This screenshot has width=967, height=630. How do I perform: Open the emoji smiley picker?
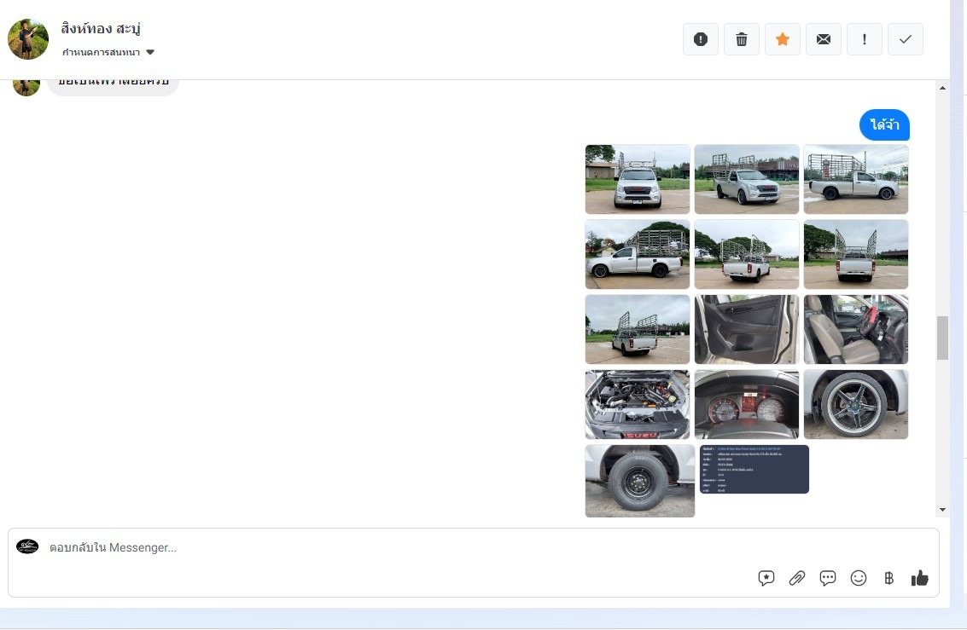pyautogui.click(x=859, y=578)
